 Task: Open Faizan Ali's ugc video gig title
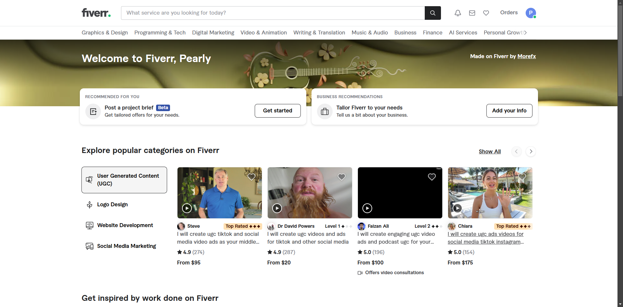396,238
